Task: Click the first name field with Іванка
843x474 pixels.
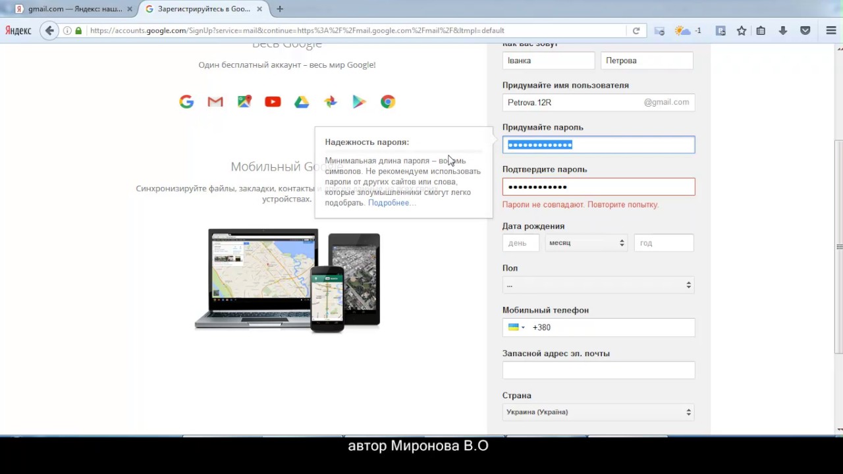Action: click(549, 61)
